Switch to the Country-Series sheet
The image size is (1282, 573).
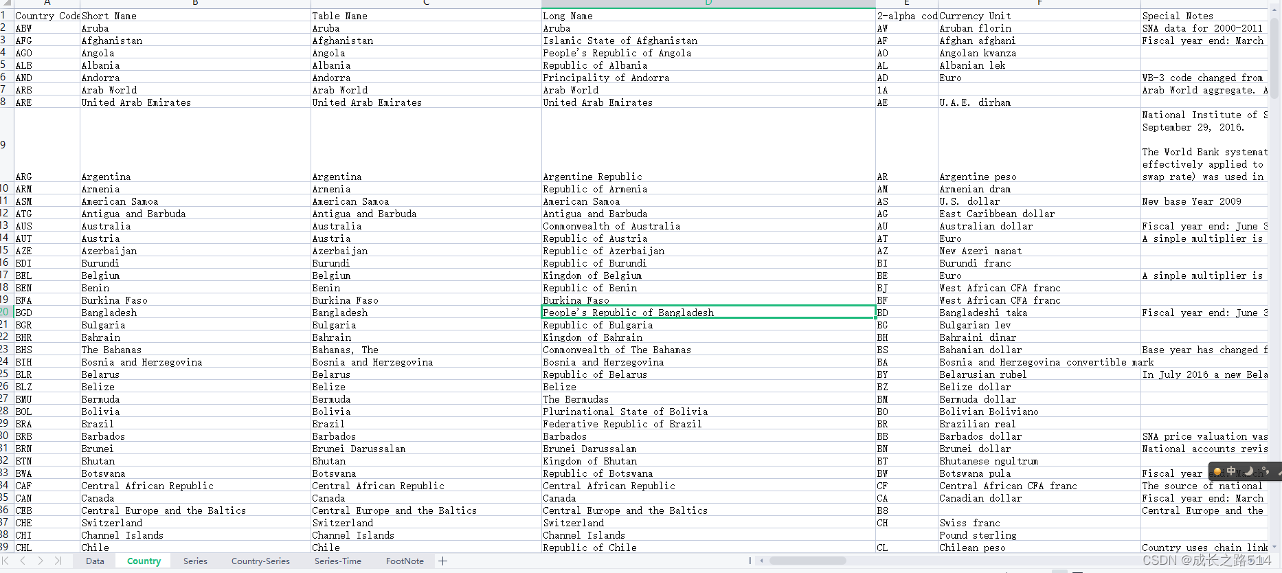(260, 561)
